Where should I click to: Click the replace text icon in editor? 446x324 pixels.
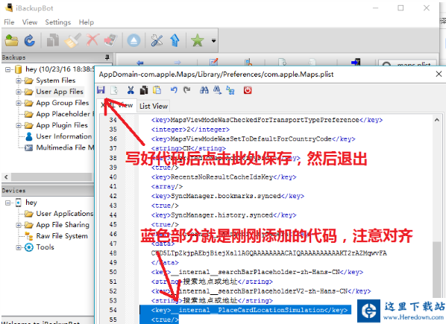[x=230, y=90]
